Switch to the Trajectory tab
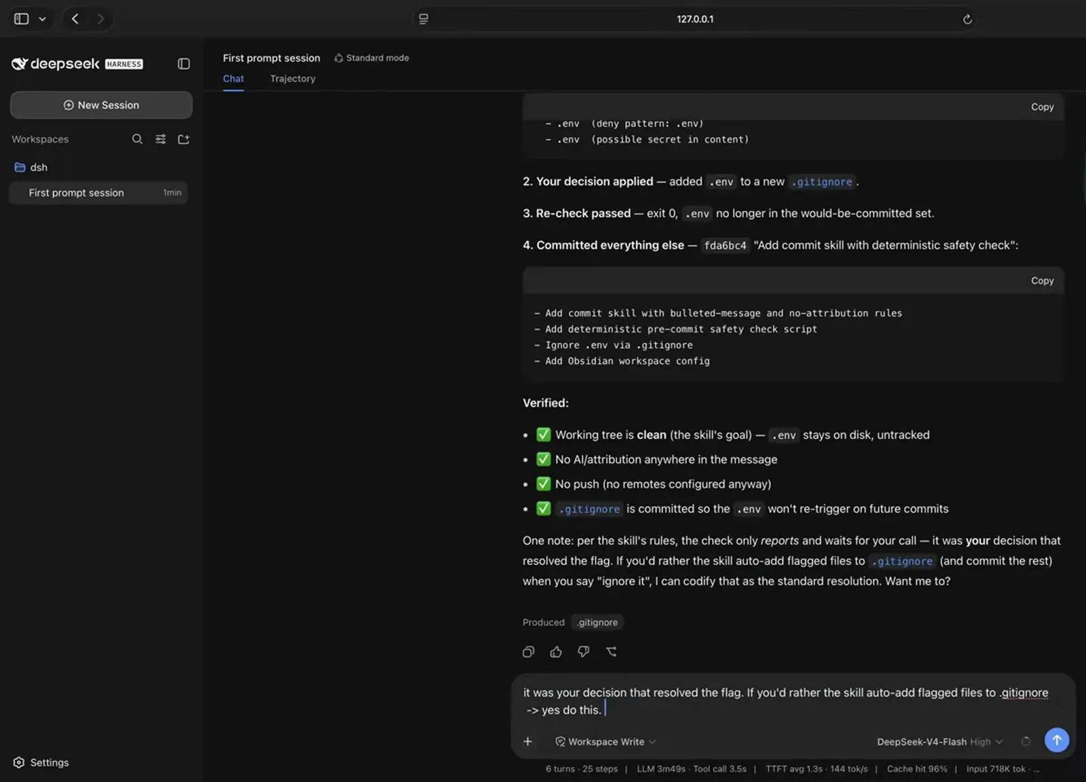The height and width of the screenshot is (782, 1086). (x=293, y=79)
